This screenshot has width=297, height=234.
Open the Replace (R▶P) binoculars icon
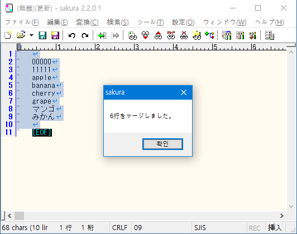pyautogui.click(x=171, y=35)
